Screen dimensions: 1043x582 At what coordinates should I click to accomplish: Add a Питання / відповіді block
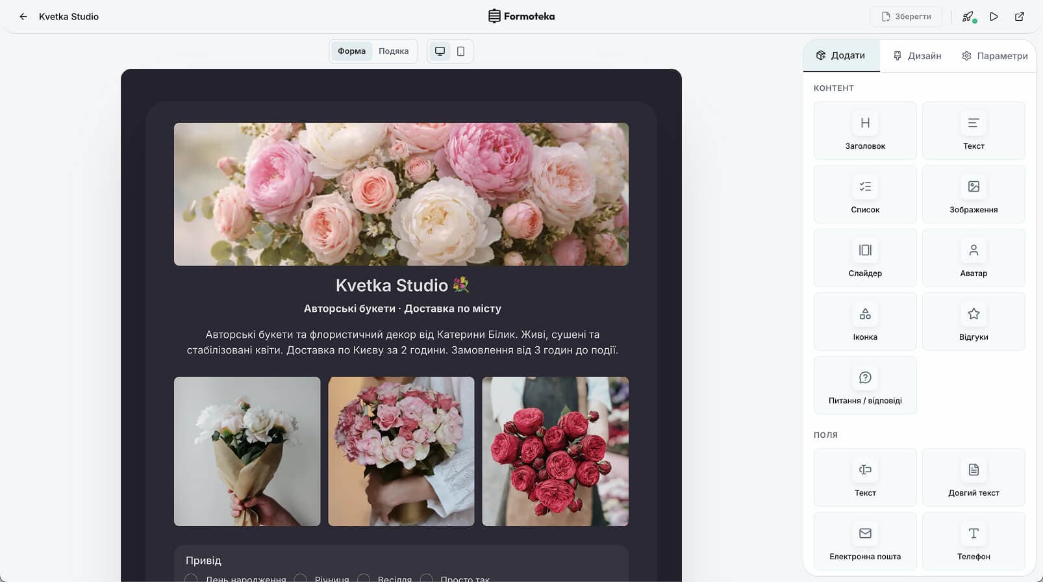coord(865,385)
